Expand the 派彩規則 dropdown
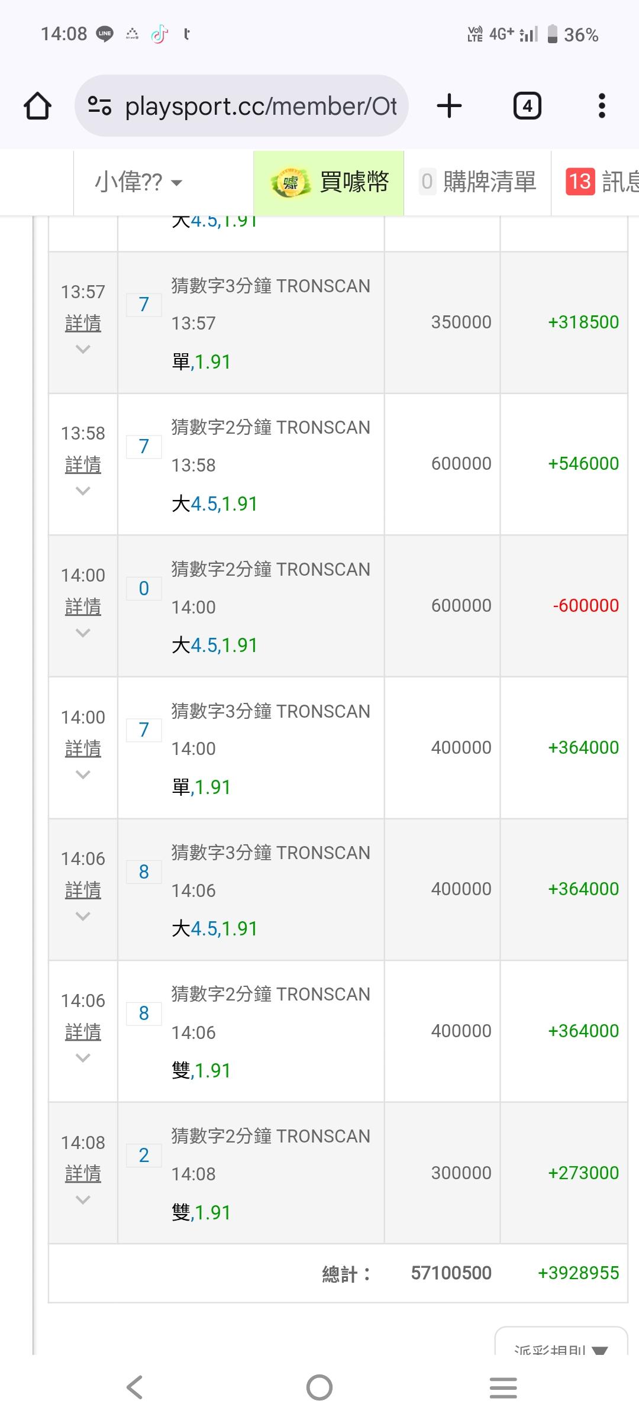The width and height of the screenshot is (639, 1420). point(560,1348)
